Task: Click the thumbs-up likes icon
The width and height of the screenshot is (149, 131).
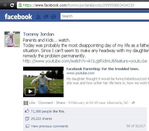Action: pos(27,111)
